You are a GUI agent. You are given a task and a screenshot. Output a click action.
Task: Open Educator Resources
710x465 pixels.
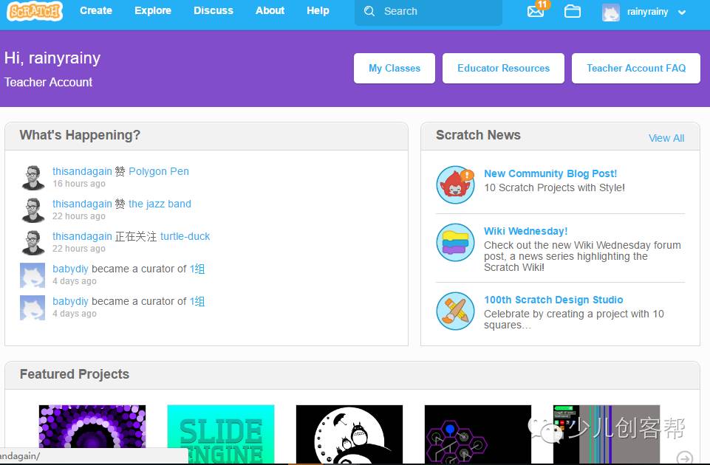pyautogui.click(x=504, y=69)
